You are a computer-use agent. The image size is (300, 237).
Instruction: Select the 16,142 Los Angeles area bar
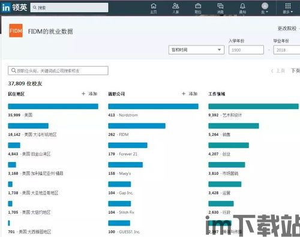(x=28, y=126)
